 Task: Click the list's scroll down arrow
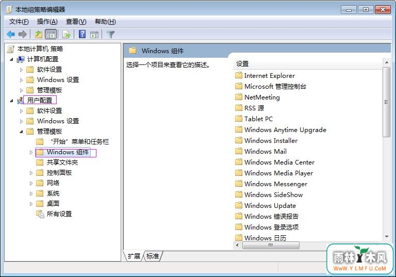click(386, 237)
